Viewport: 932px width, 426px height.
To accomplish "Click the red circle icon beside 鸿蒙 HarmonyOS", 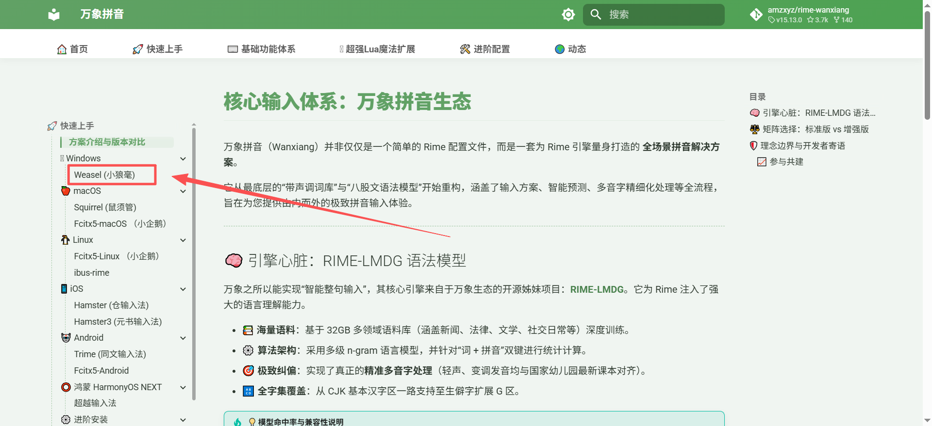I will click(x=66, y=387).
